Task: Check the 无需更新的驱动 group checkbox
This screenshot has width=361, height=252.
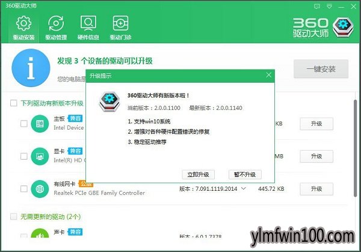Action: pos(14,217)
